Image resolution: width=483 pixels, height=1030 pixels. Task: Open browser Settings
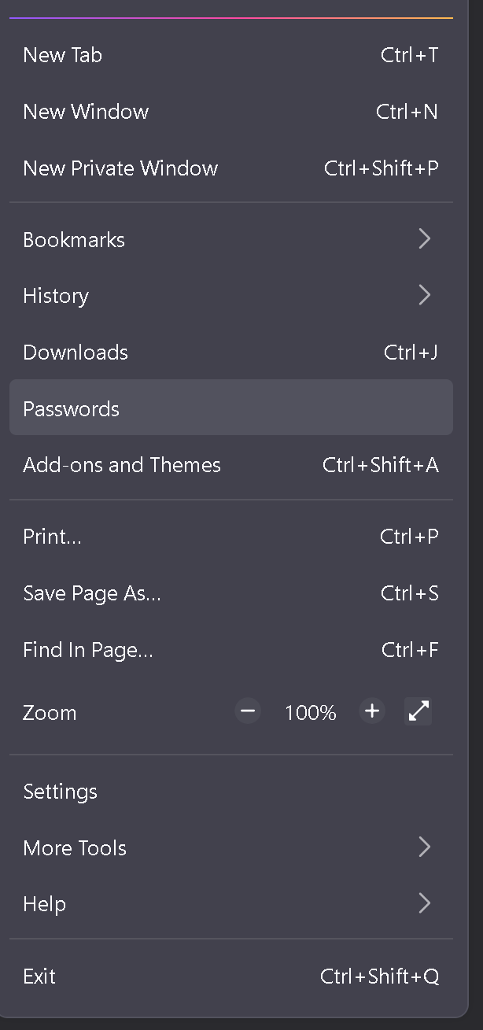point(231,792)
